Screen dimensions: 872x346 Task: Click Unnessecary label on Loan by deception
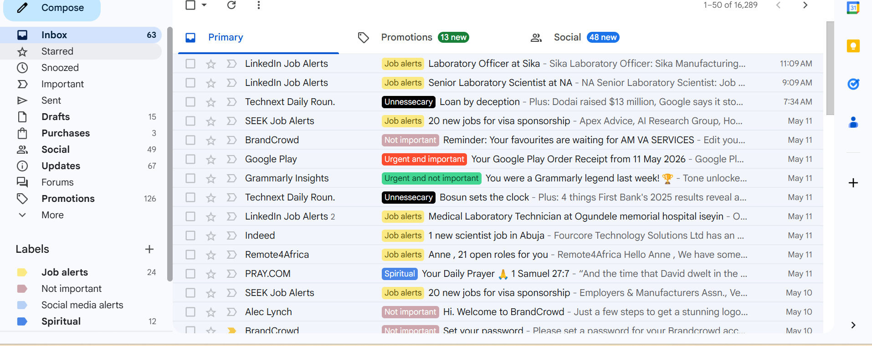pyautogui.click(x=408, y=102)
